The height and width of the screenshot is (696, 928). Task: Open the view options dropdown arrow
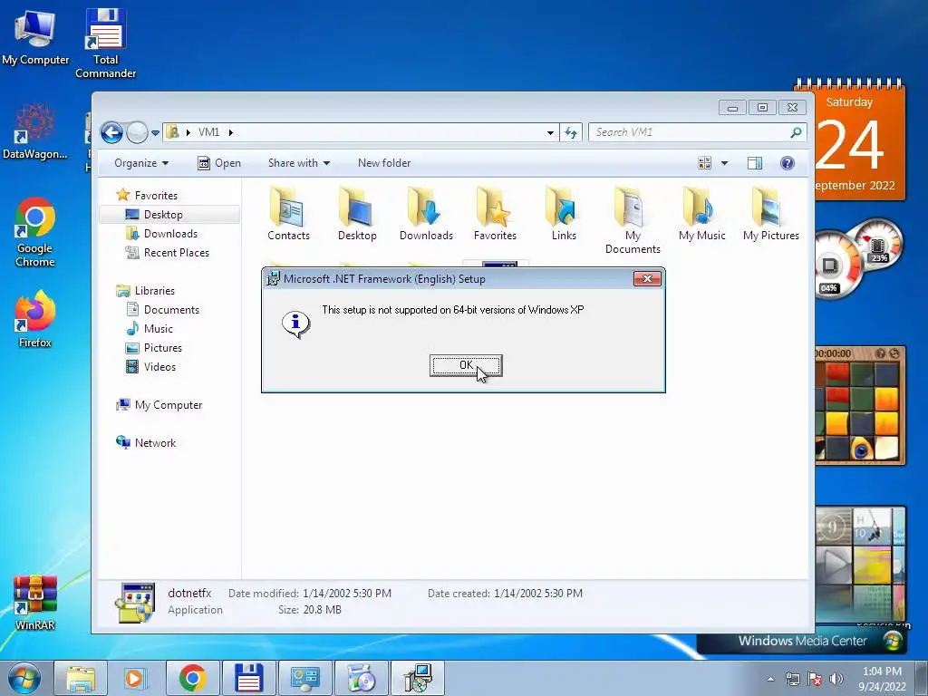pos(724,163)
